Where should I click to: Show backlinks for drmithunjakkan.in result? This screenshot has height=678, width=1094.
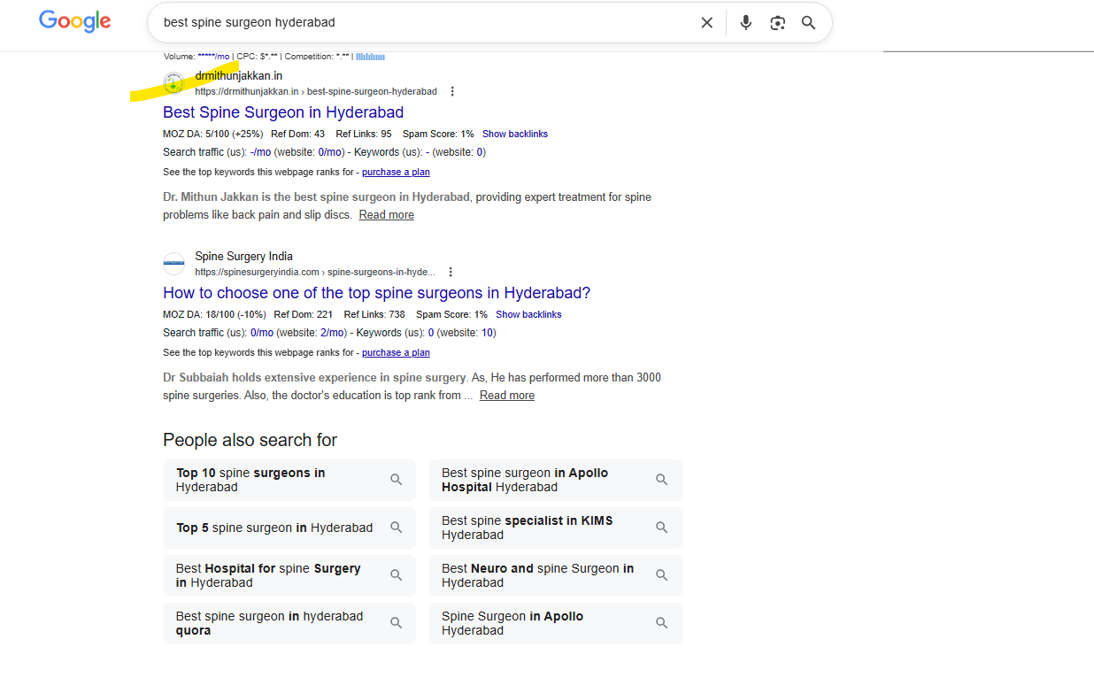[x=515, y=134]
